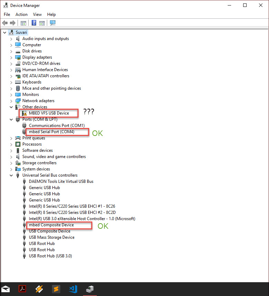Open the Action menu

tap(21, 14)
